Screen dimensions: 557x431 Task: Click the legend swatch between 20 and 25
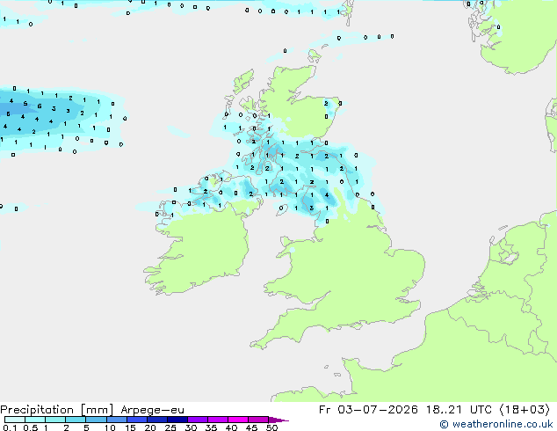[157, 420]
